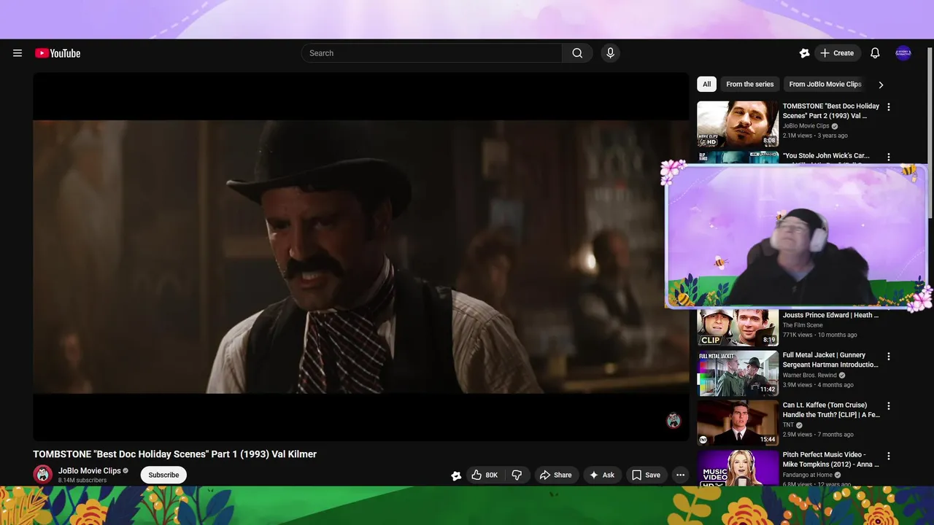Open TOMBSTONE "Best Doc Holiday Scenes" Part 2 title
Viewport: 934px width, 525px height.
[831, 111]
